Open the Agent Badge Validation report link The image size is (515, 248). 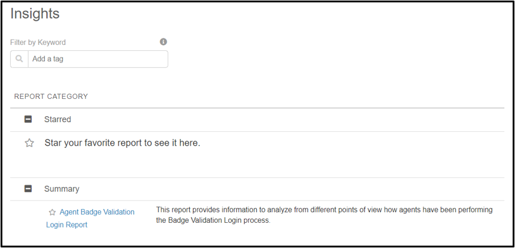(x=97, y=212)
